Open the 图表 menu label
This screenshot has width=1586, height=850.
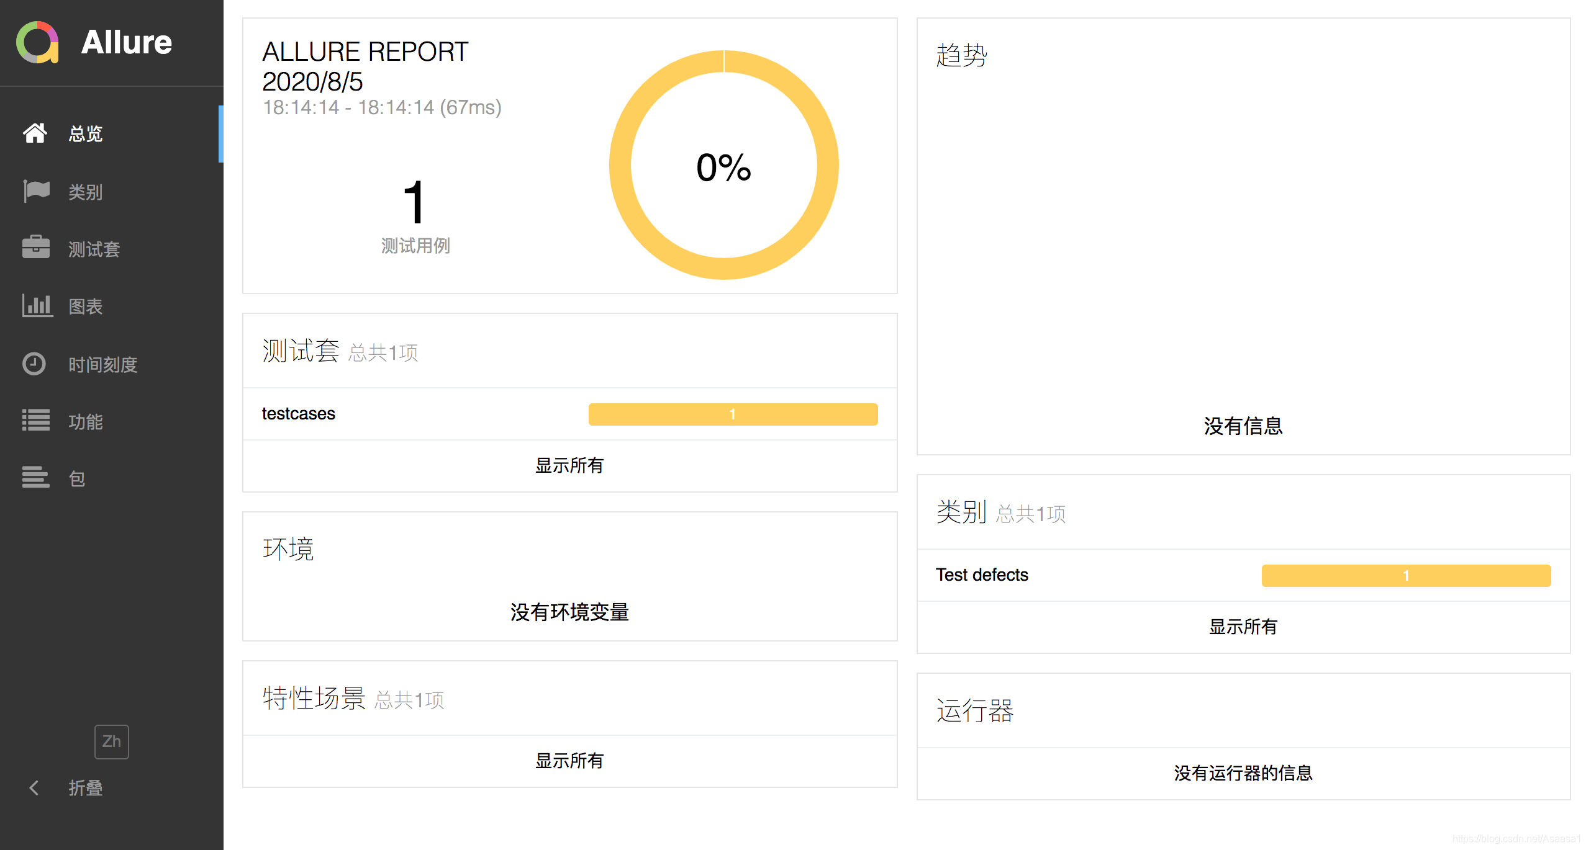(85, 306)
